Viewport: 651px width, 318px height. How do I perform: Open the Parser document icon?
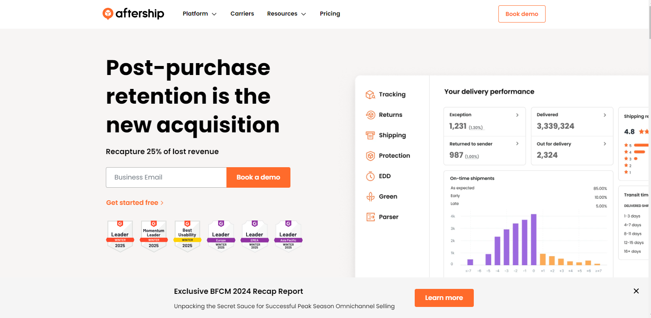coord(370,217)
